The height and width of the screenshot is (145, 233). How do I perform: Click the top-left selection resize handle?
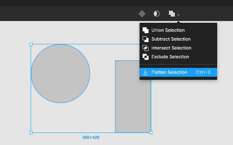point(31,44)
